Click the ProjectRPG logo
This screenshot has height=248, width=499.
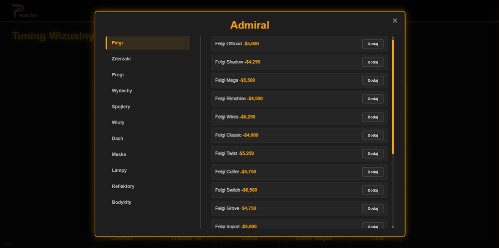coord(24,11)
